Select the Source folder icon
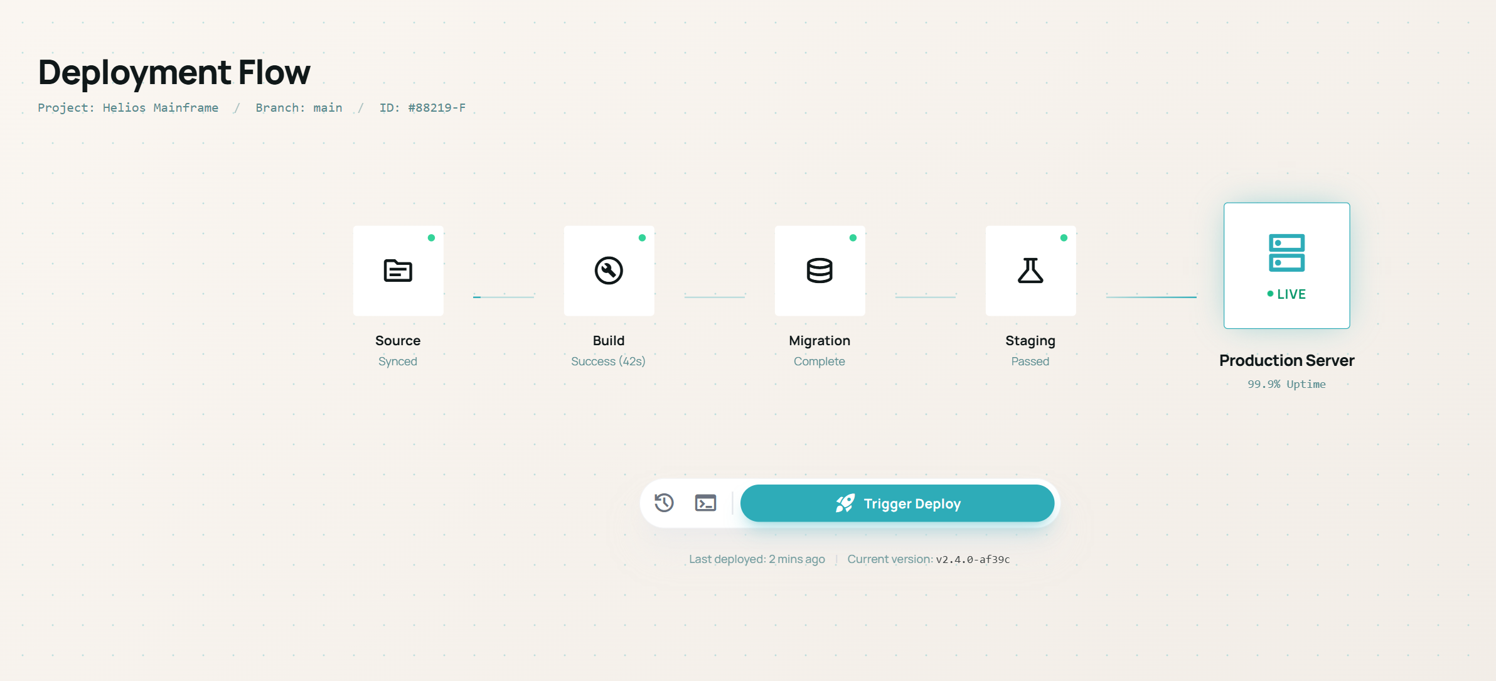Viewport: 1496px width, 681px height. click(x=398, y=271)
